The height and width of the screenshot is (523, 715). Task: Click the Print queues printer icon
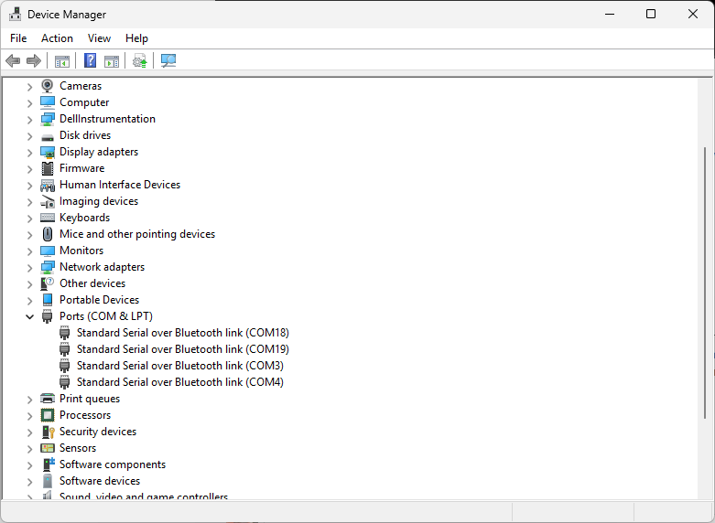[x=48, y=399]
